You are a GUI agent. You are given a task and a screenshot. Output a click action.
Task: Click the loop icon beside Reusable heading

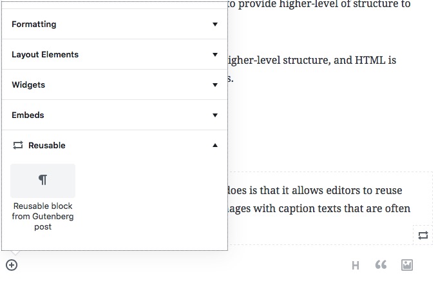point(18,145)
